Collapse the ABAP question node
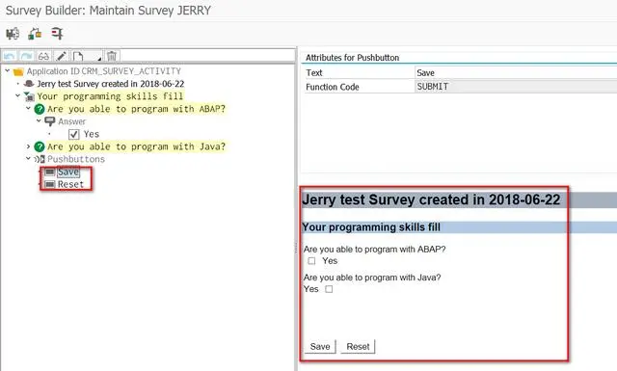The height and width of the screenshot is (371, 617). (28, 108)
